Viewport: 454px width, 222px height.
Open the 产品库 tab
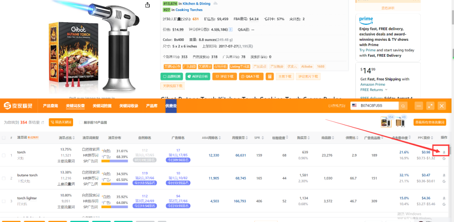(152, 106)
